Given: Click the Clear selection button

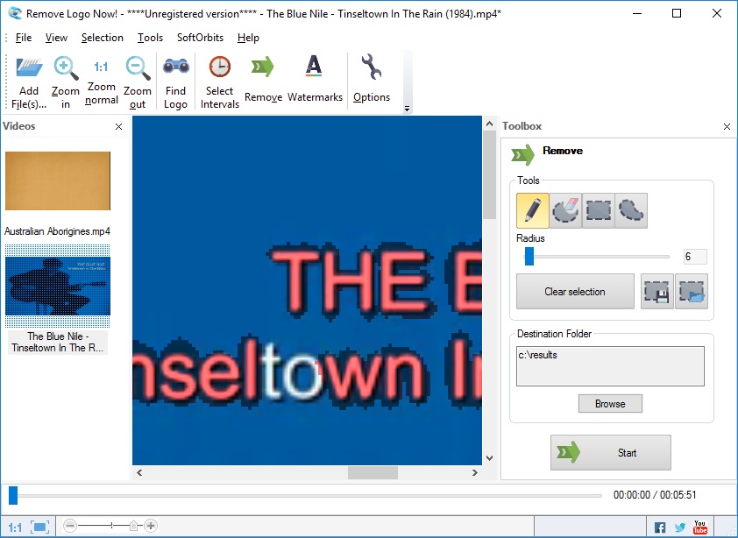Looking at the screenshot, I should click(x=575, y=292).
